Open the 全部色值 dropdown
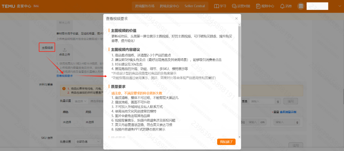 pos(88,142)
